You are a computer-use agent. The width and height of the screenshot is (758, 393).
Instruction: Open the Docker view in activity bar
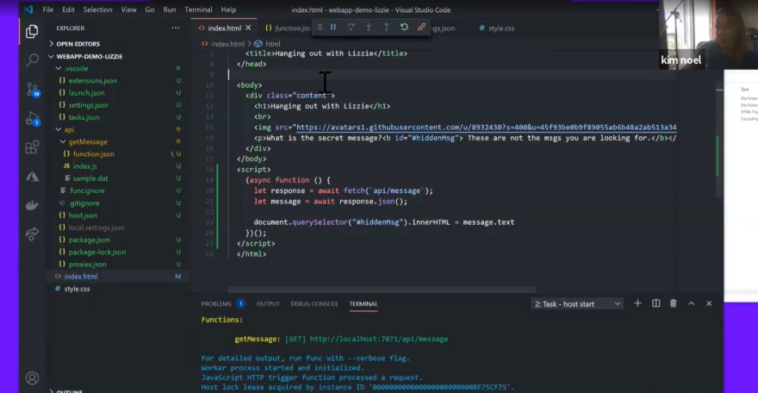click(x=32, y=205)
